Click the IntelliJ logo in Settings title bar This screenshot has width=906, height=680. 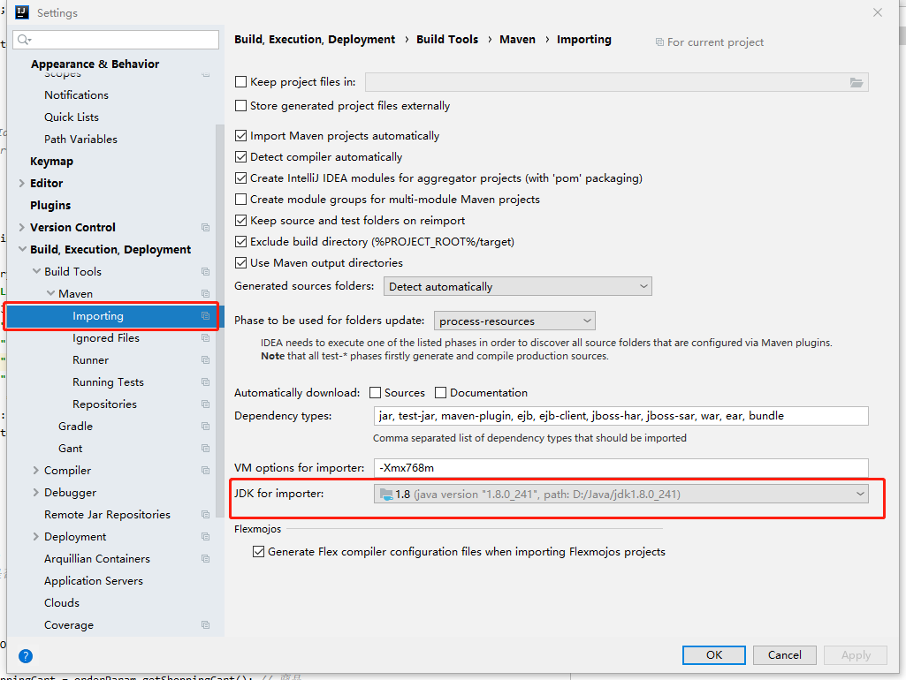(x=22, y=12)
